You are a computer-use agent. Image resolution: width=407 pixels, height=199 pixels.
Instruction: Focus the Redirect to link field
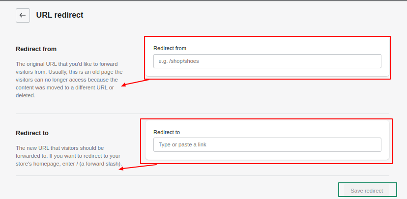click(267, 144)
